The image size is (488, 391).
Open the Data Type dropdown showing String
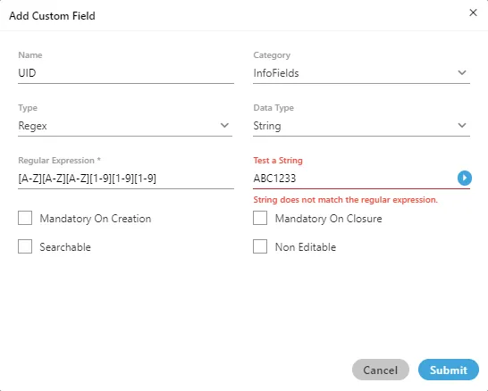tap(361, 126)
